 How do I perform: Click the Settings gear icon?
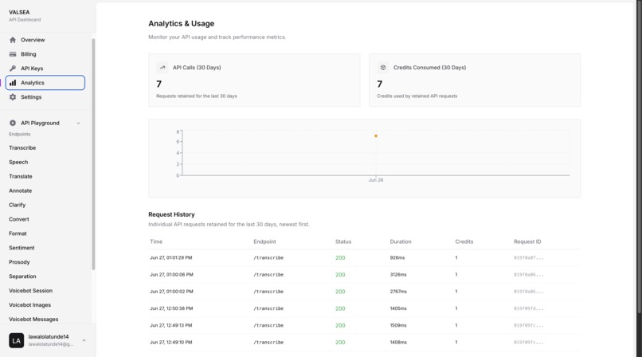coord(13,97)
